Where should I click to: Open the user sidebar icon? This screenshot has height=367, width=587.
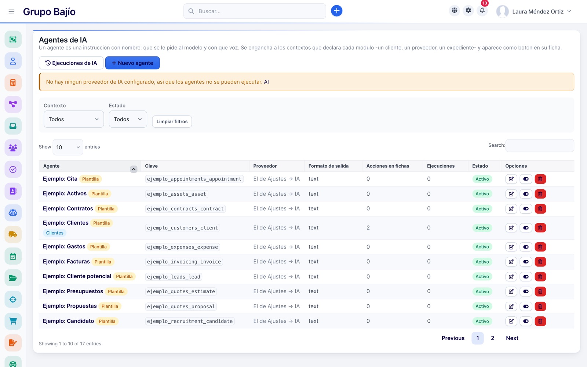(x=13, y=61)
